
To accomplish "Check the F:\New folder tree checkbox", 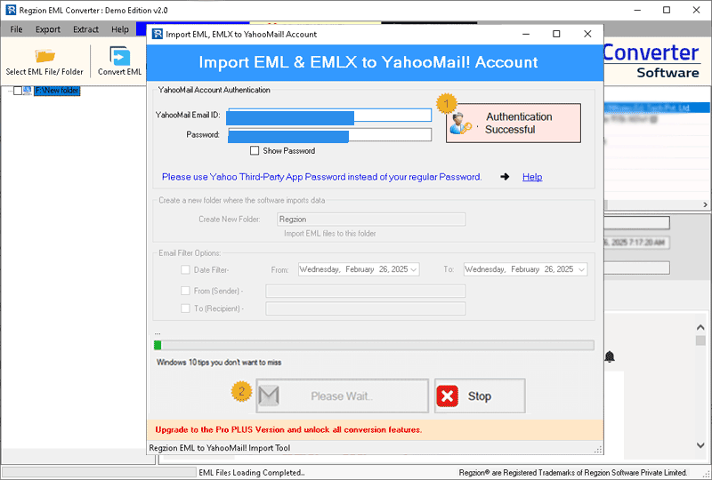I will (x=17, y=91).
